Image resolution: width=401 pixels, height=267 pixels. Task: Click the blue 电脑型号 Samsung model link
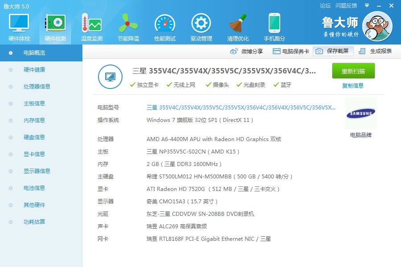(x=241, y=108)
